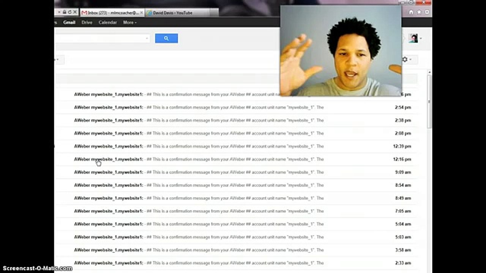Click the address bar stop icon
The image size is (486, 273).
pos(75,13)
